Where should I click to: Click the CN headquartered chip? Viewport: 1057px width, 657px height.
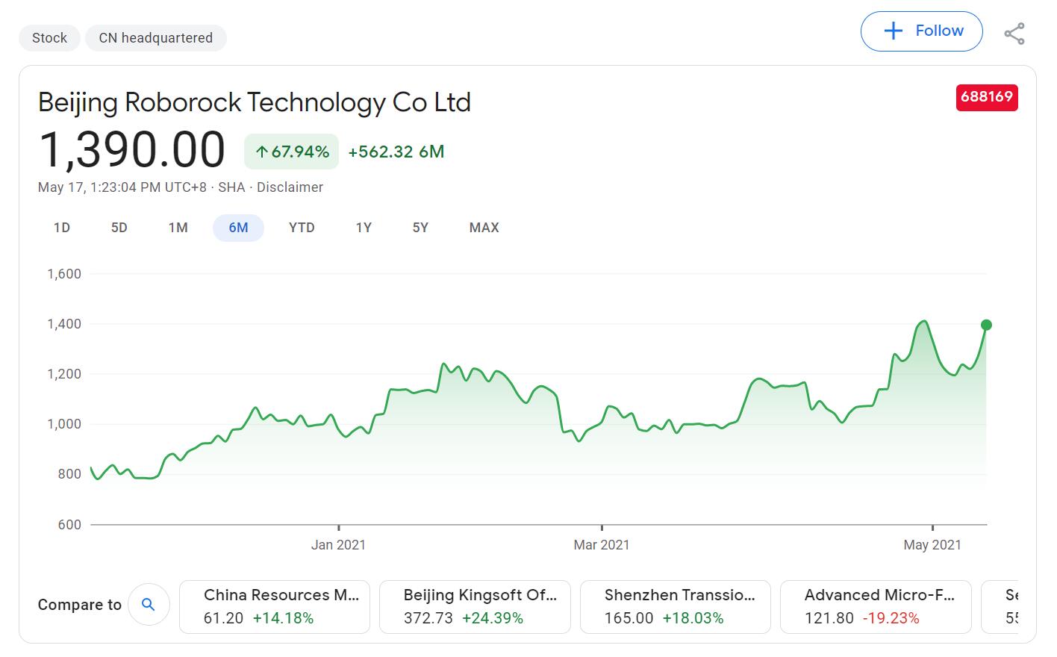pos(155,38)
